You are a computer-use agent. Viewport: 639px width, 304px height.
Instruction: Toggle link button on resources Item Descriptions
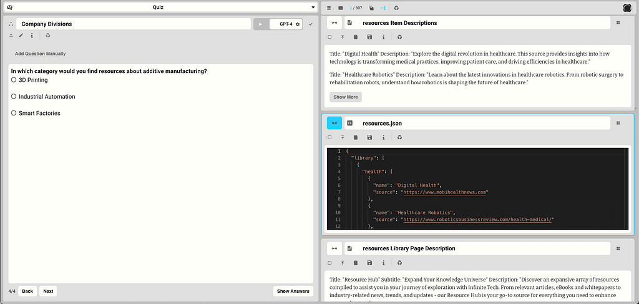(x=334, y=23)
